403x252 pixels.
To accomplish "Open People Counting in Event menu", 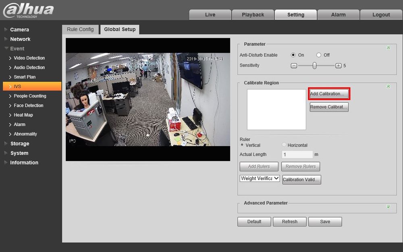I will point(30,96).
